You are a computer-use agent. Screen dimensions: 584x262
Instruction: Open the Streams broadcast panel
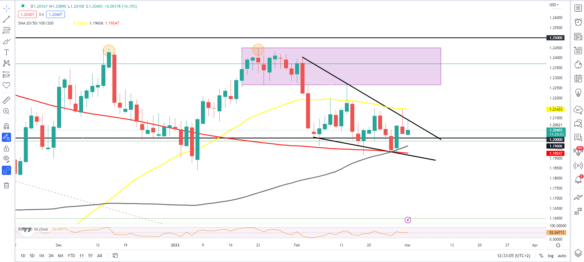[x=578, y=166]
